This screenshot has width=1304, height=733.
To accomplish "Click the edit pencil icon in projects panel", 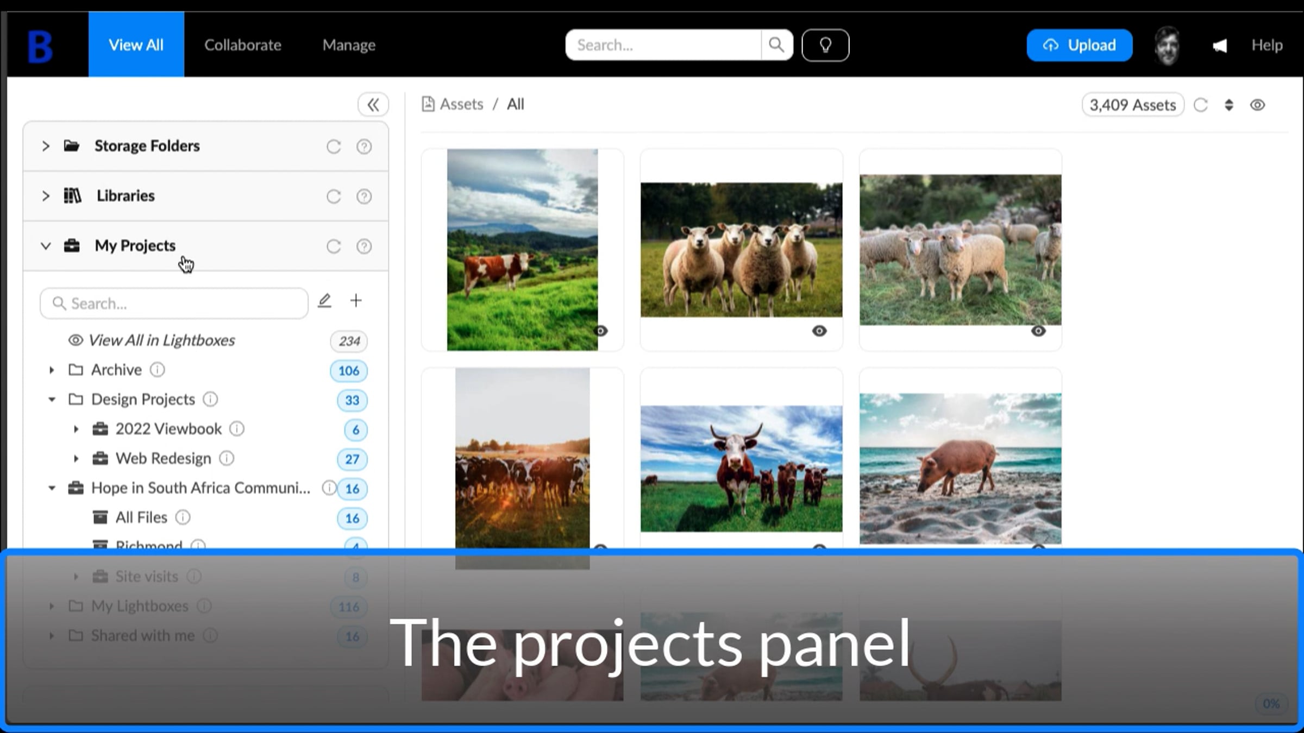I will 324,301.
